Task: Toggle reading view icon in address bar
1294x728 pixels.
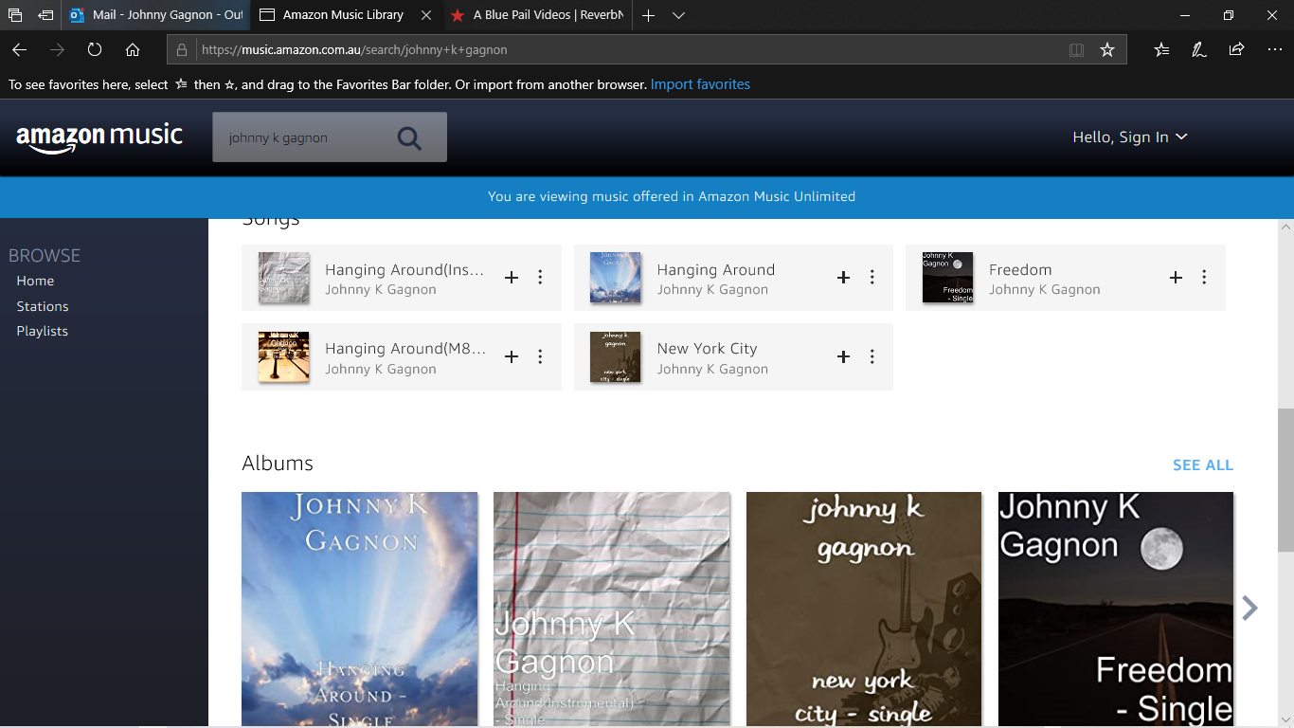Action: (x=1076, y=49)
